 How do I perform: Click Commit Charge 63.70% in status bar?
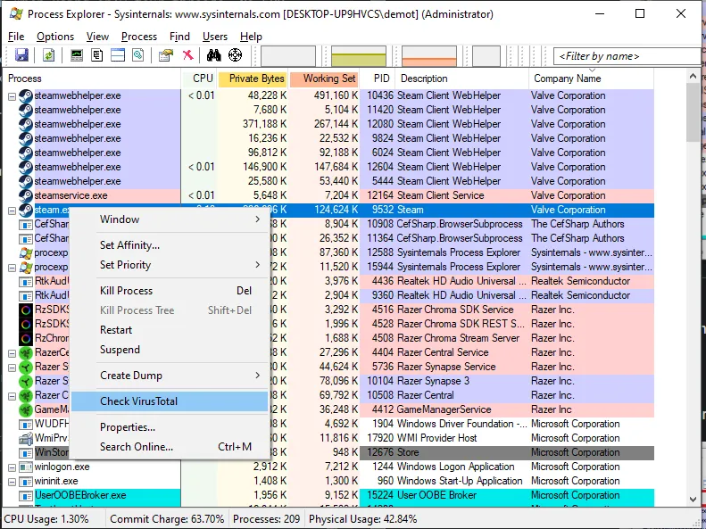tap(167, 519)
